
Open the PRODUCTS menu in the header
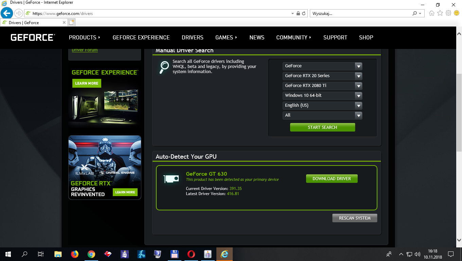pos(85,37)
